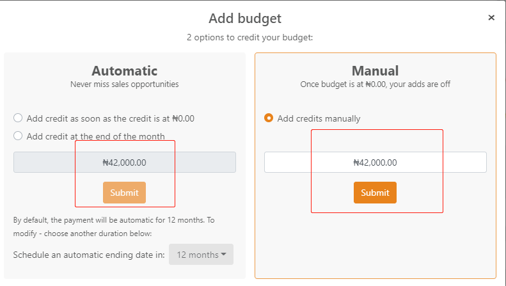The image size is (506, 286).
Task: Click the Automatic amount field showing ₦42,000.00
Action: [x=124, y=163]
